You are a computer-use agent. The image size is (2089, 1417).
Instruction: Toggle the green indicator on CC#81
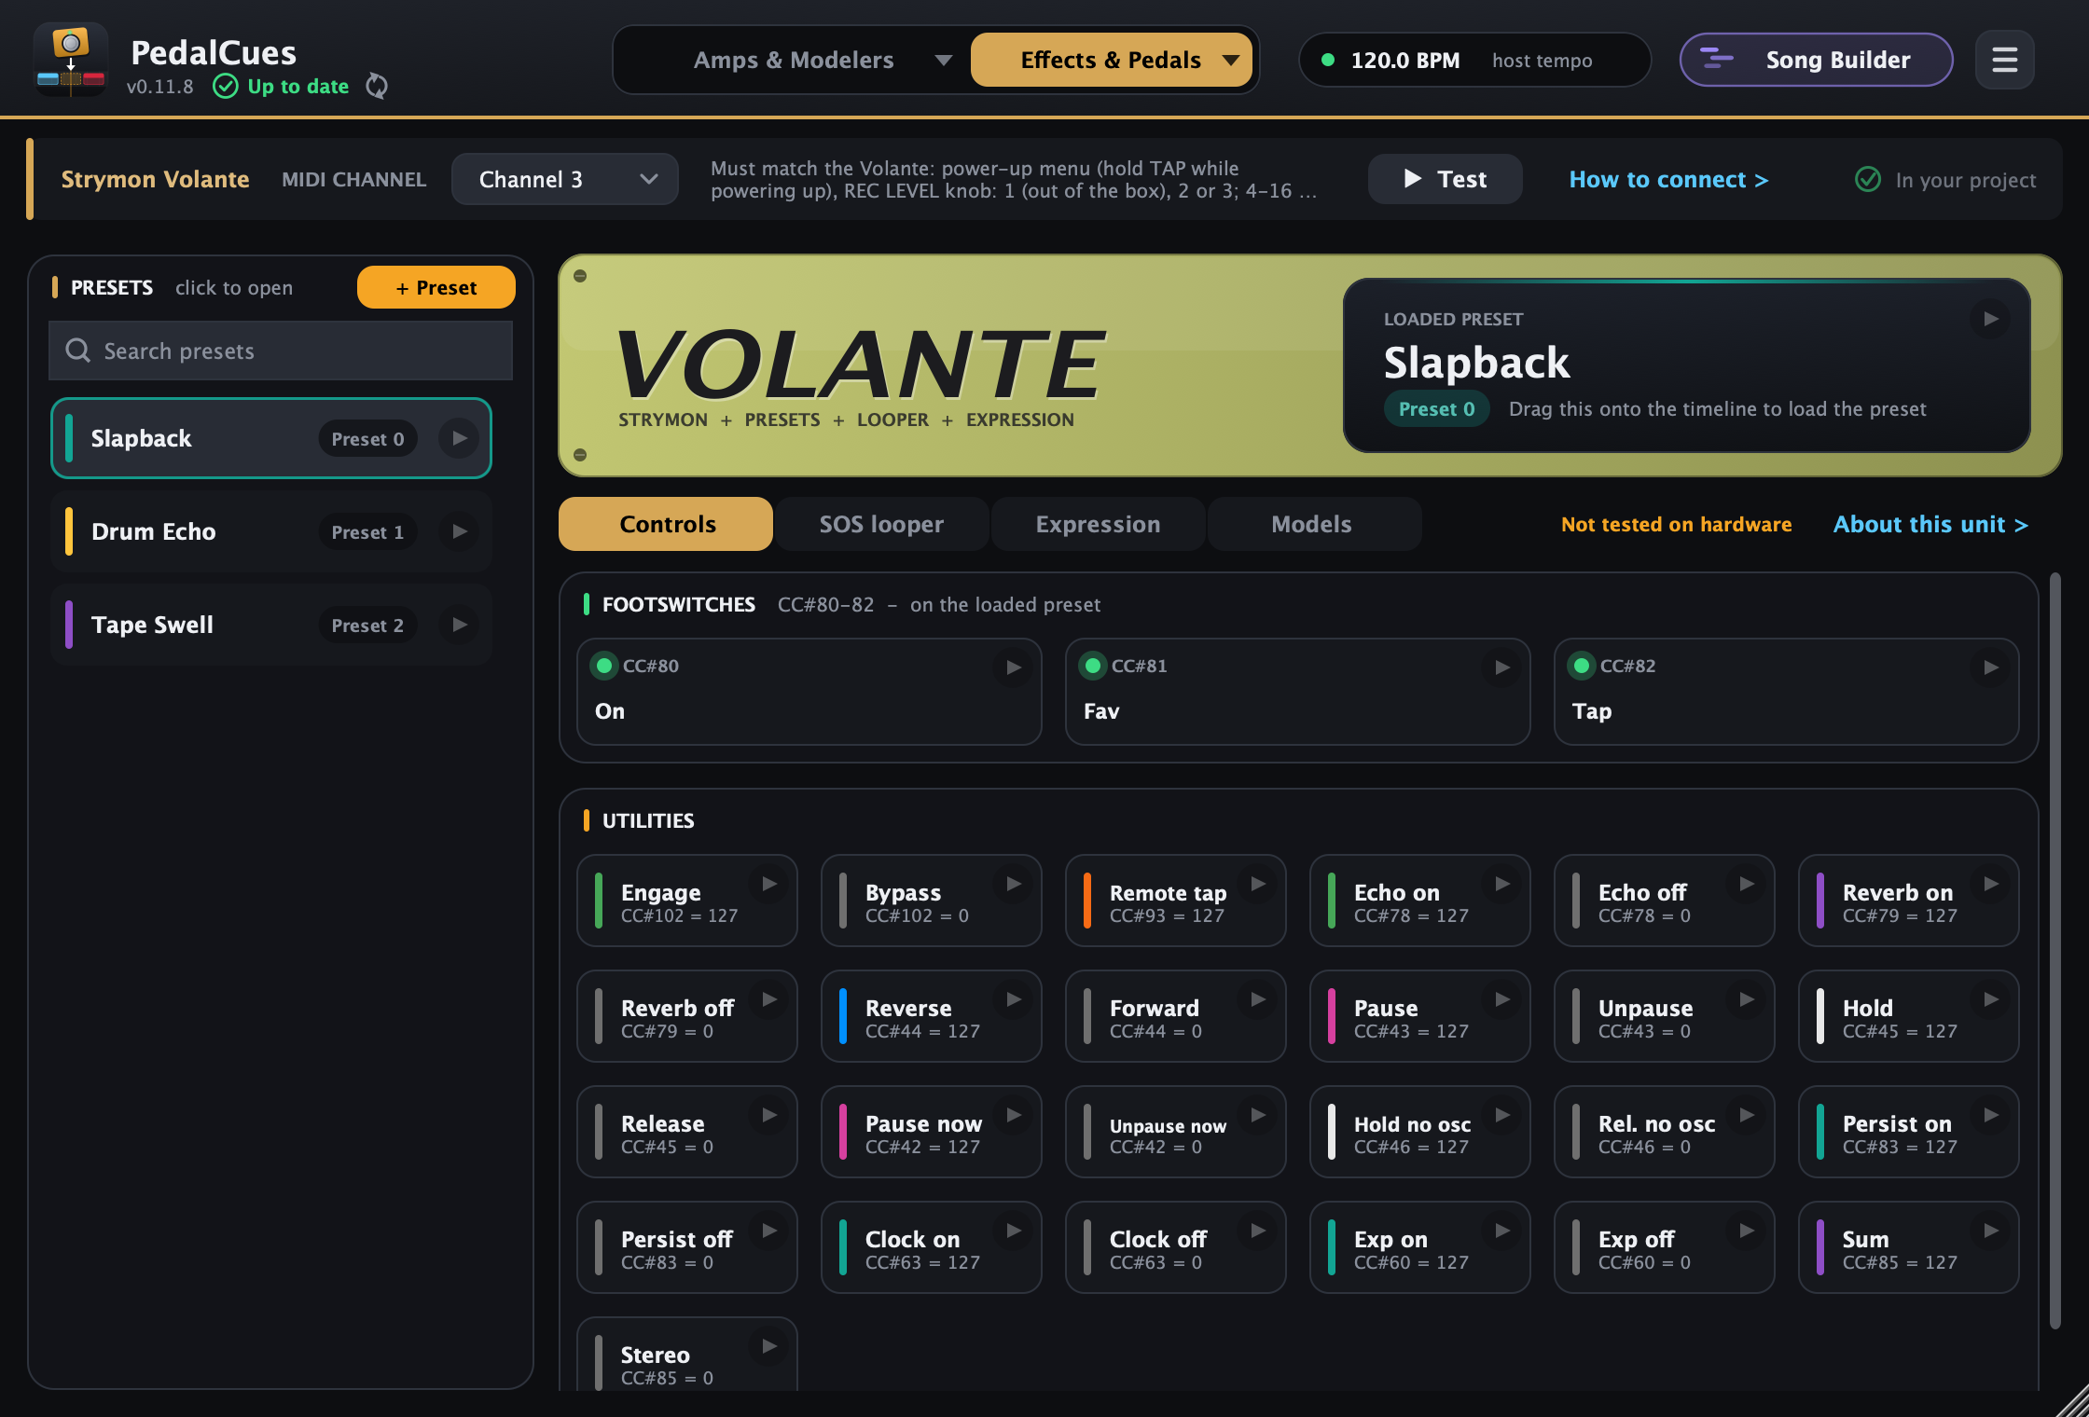coord(1093,666)
